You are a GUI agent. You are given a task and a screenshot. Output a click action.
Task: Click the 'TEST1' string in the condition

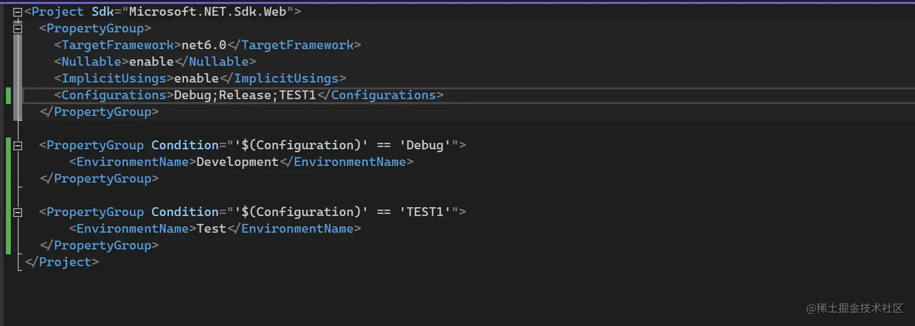(x=425, y=212)
